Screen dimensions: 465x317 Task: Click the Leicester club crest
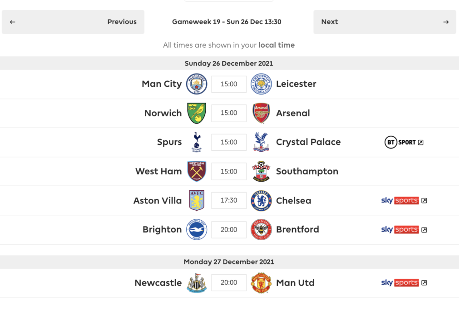point(261,84)
